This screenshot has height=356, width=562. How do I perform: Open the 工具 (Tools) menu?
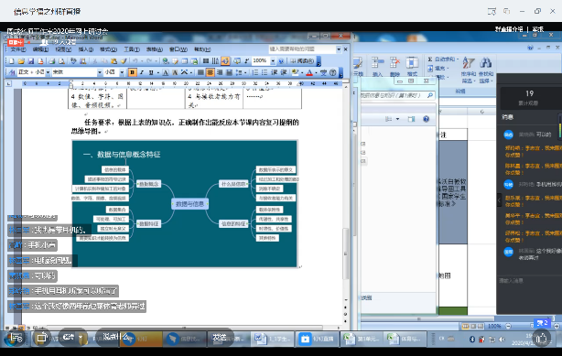pos(132,49)
